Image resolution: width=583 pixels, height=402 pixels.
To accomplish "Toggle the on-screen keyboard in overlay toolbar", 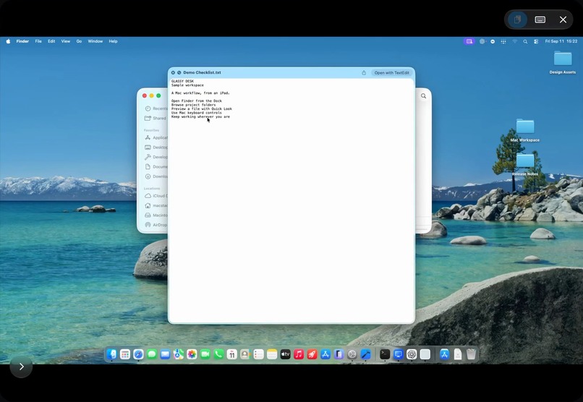I will pos(540,20).
